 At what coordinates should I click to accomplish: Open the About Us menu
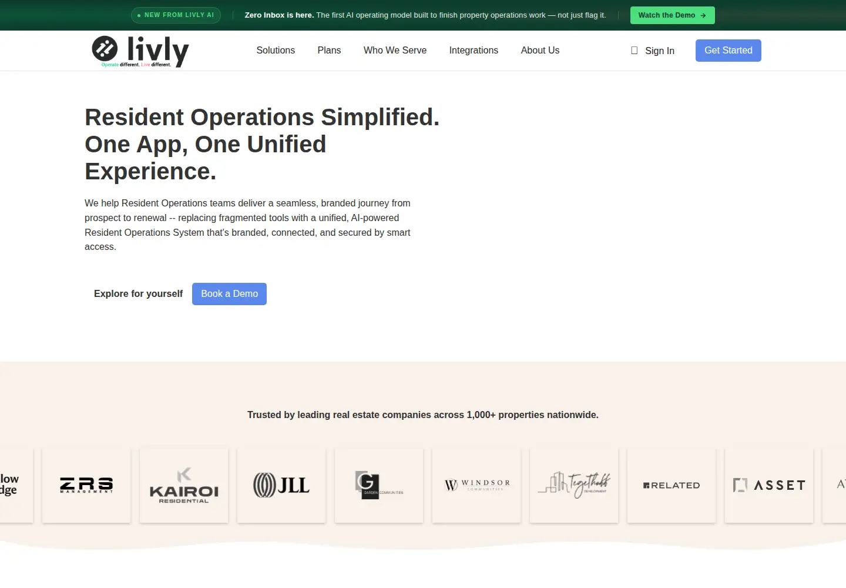click(540, 51)
